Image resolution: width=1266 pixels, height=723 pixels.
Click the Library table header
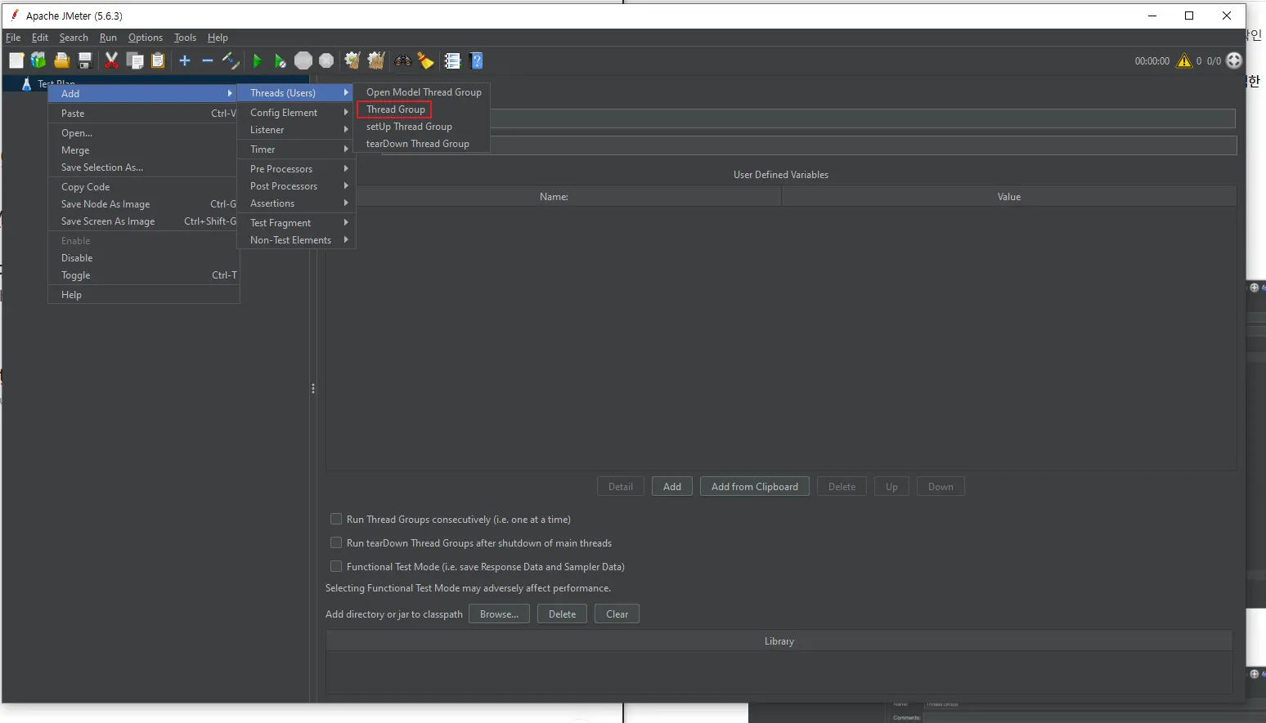click(779, 641)
